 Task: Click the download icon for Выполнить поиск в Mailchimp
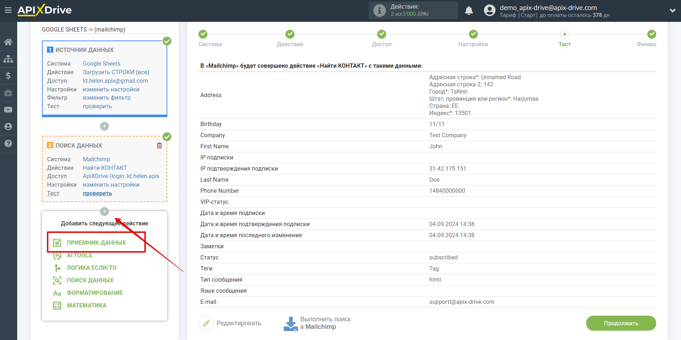[x=291, y=324]
